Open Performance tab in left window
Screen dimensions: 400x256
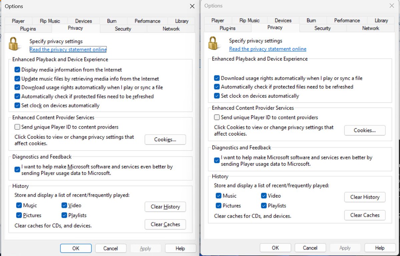click(147, 21)
